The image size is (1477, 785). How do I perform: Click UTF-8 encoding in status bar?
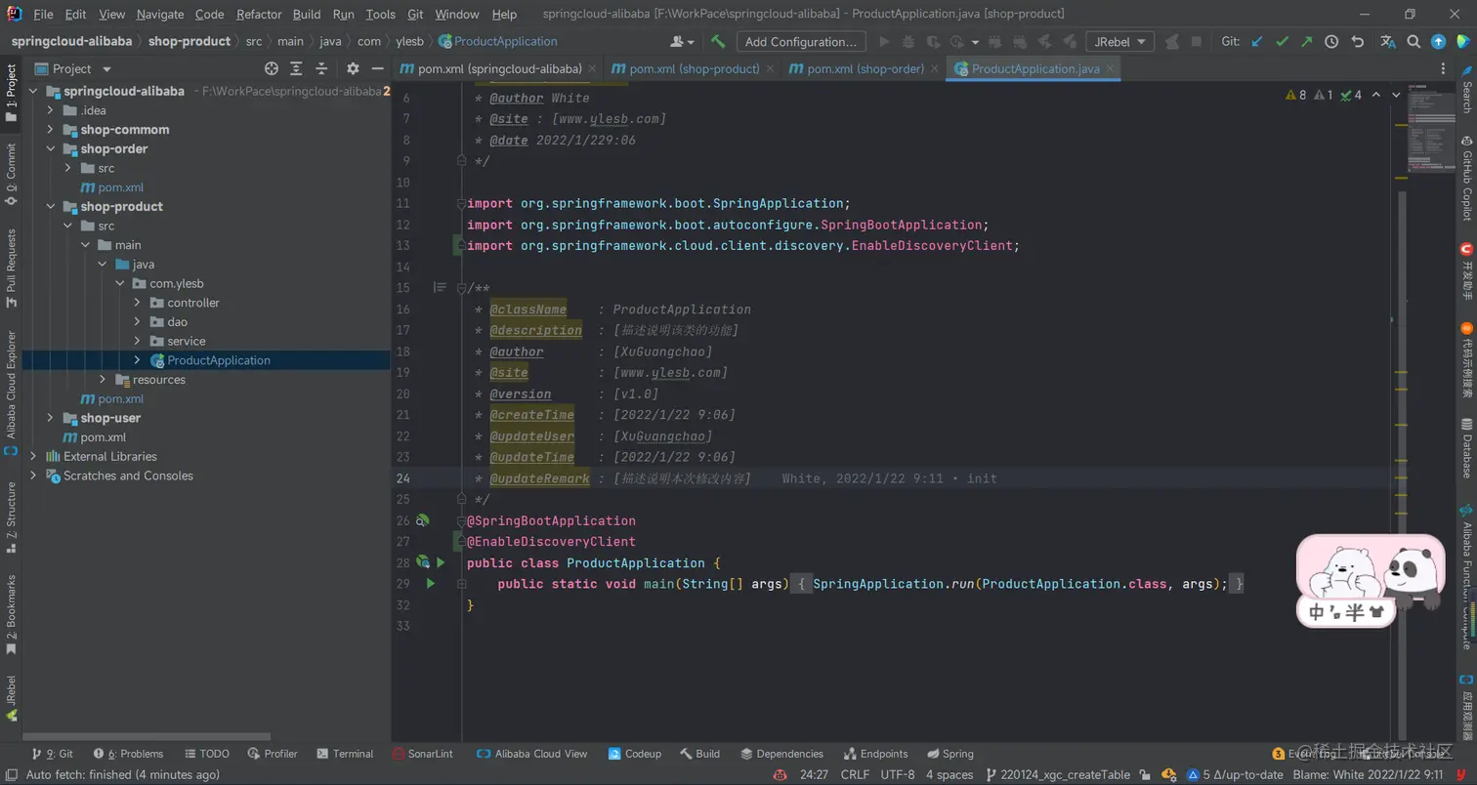click(897, 774)
